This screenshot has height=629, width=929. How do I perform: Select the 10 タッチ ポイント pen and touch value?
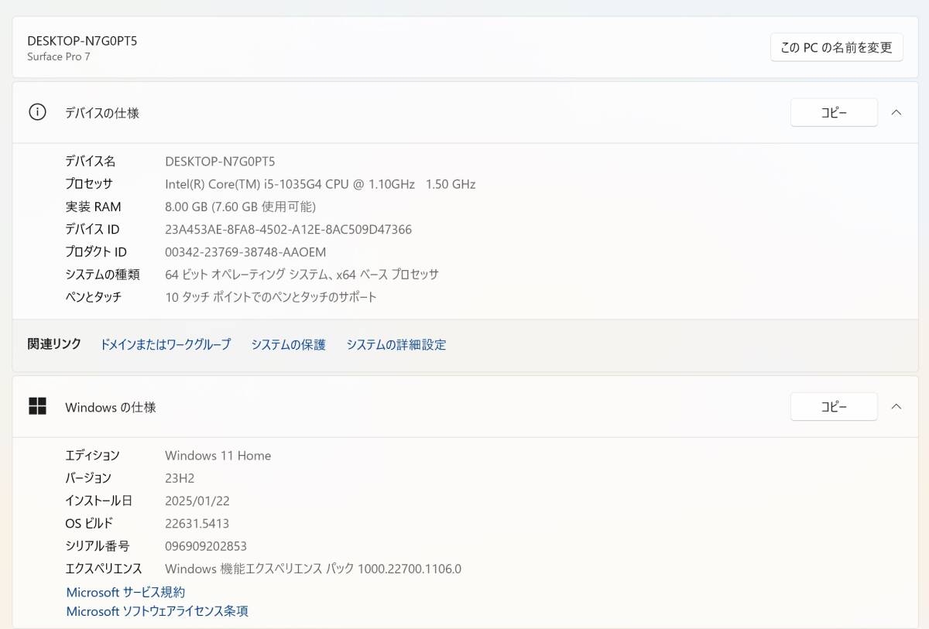(271, 296)
